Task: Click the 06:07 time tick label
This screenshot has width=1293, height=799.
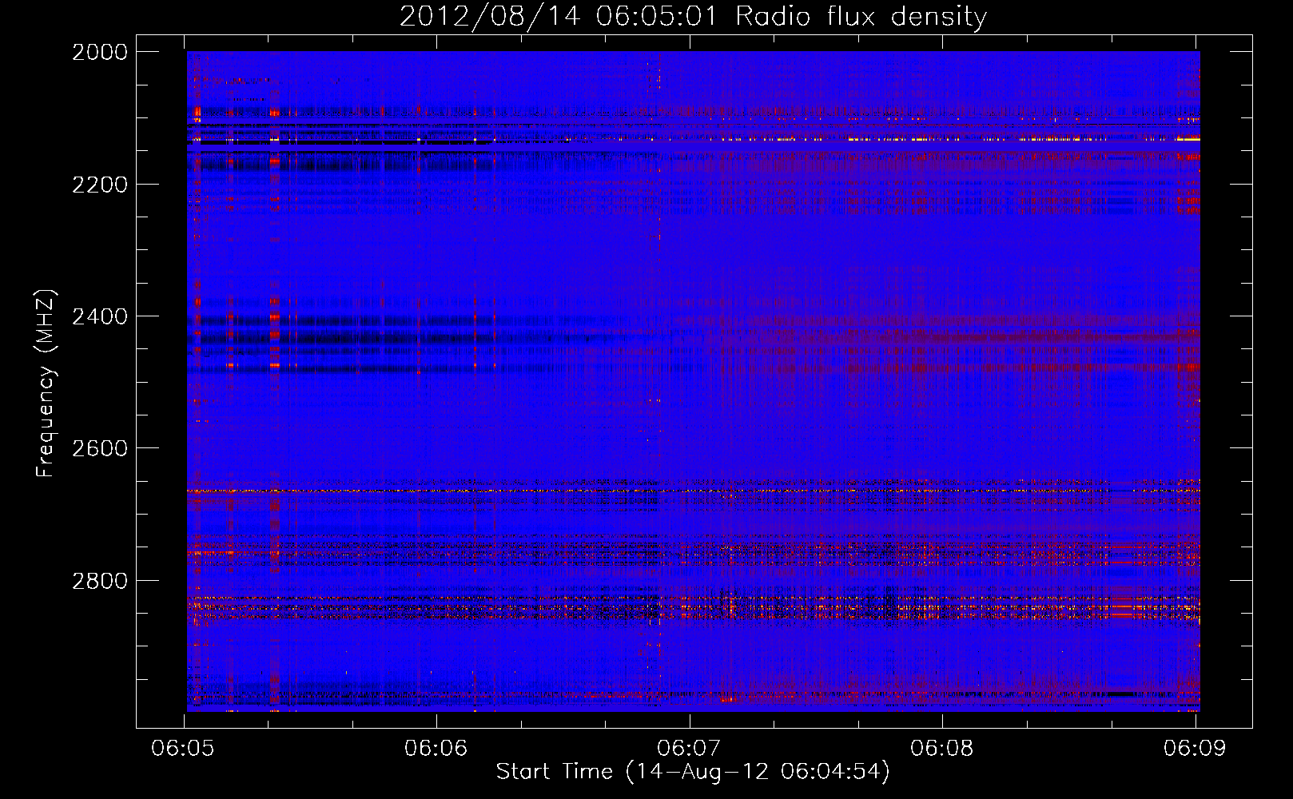Action: pyautogui.click(x=688, y=749)
